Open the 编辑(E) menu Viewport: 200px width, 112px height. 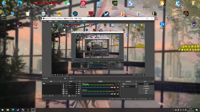point(50,21)
